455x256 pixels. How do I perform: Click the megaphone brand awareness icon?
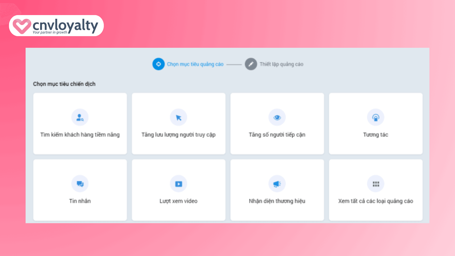pos(277,184)
